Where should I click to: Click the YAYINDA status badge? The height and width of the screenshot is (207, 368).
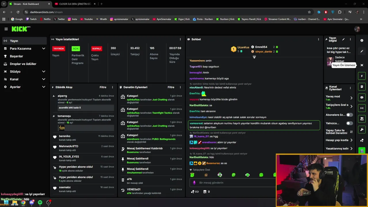tap(59, 49)
